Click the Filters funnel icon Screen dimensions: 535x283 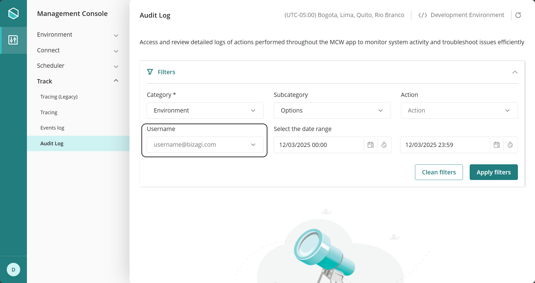(x=150, y=72)
